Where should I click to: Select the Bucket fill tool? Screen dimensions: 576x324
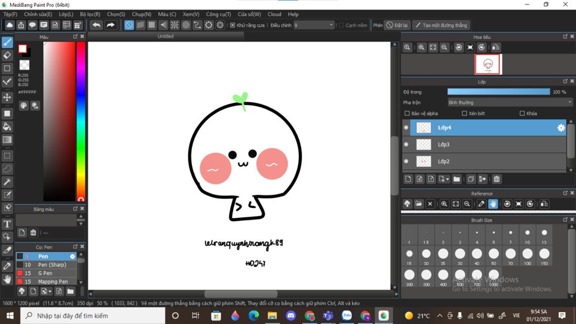pos(7,127)
